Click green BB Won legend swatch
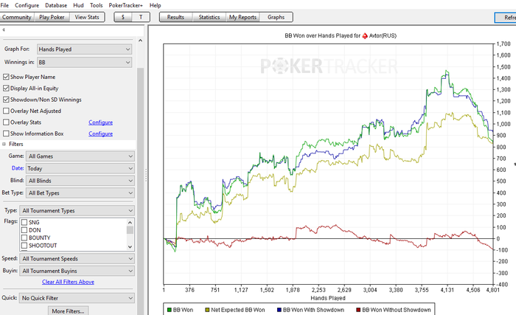 pos(170,310)
